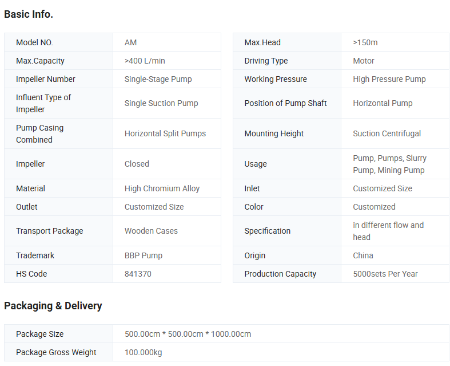Screen dimensions: 450x366
Task: Select the Package Size dimensions value
Action: (188, 334)
